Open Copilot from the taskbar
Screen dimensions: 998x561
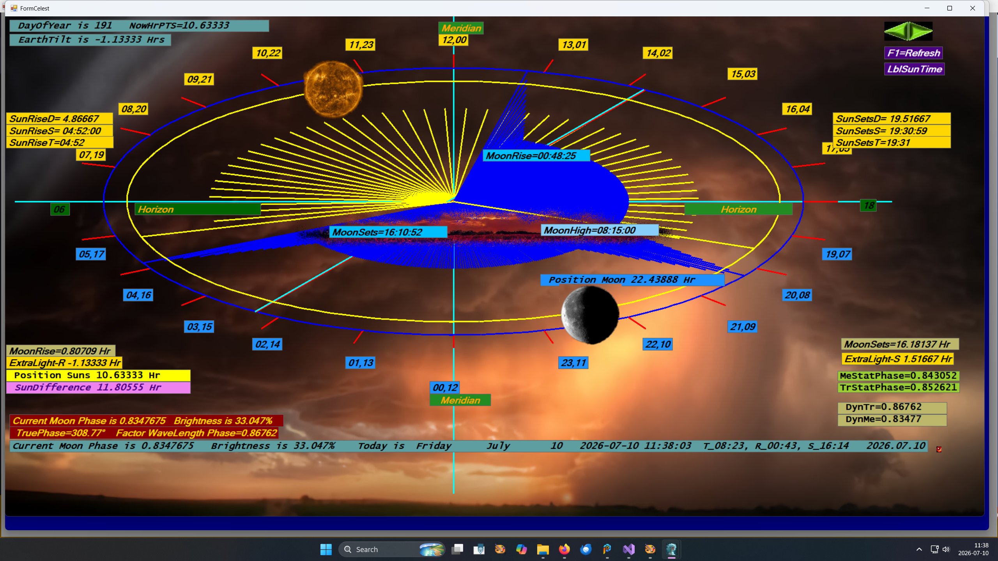click(521, 549)
